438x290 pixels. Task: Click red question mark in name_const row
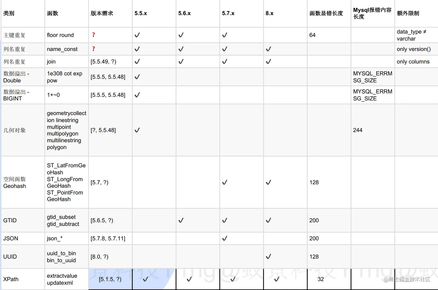pyautogui.click(x=93, y=49)
